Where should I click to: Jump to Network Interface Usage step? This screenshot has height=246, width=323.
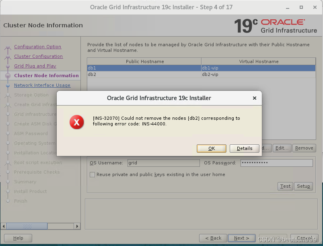click(42, 85)
